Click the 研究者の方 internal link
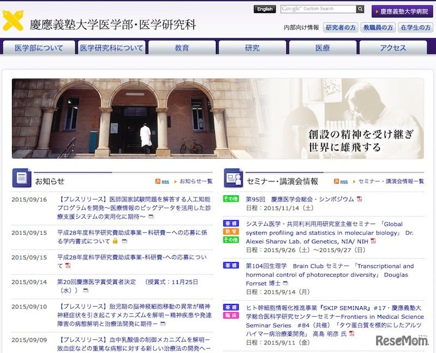436x353 pixels. coord(341,27)
